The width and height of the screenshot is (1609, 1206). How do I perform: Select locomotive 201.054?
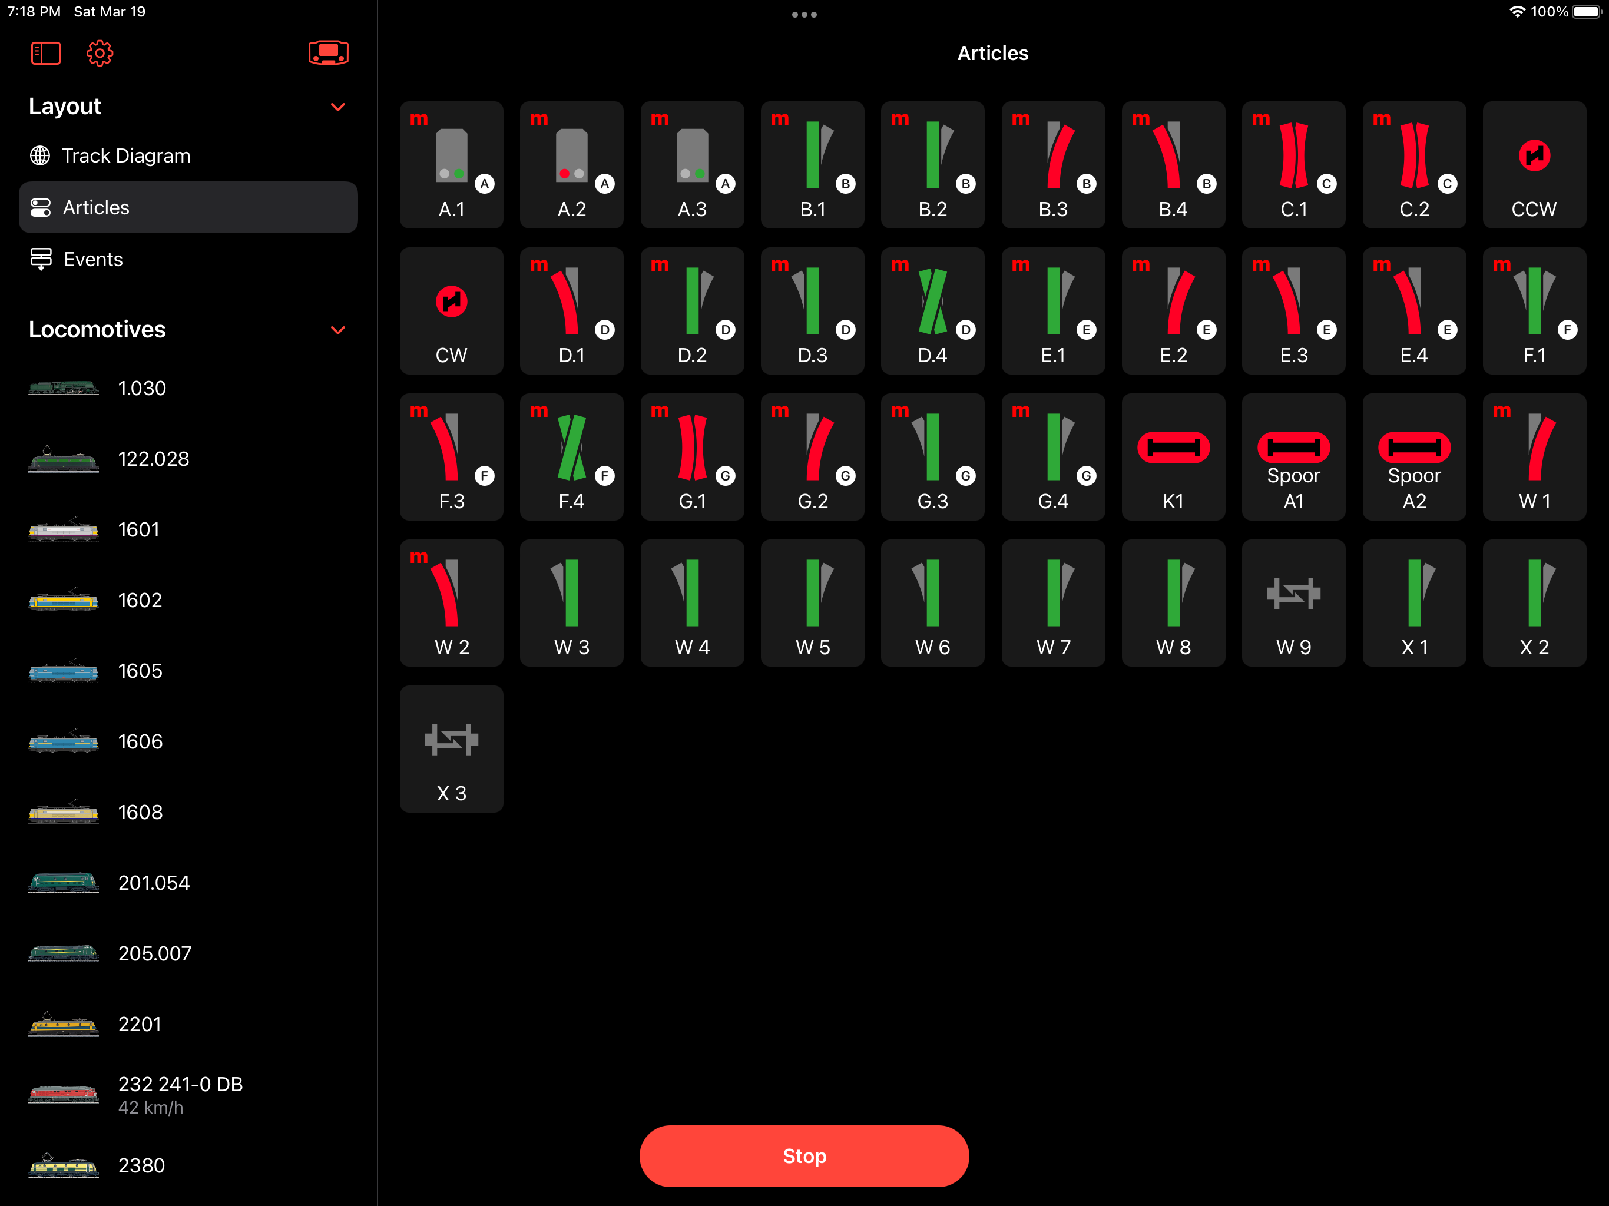tap(188, 882)
